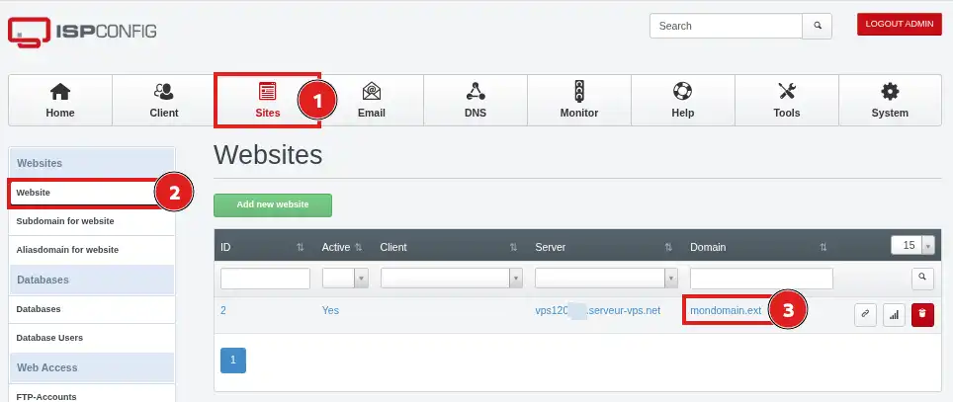Open Databases sidebar item

pos(92,308)
